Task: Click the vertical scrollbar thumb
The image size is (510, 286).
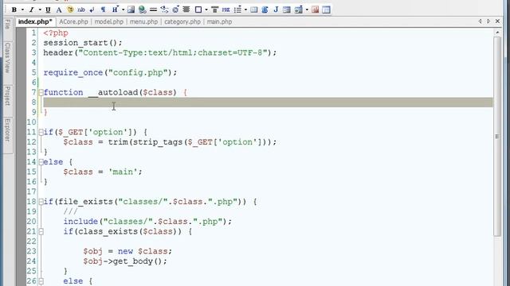Action: click(x=497, y=136)
